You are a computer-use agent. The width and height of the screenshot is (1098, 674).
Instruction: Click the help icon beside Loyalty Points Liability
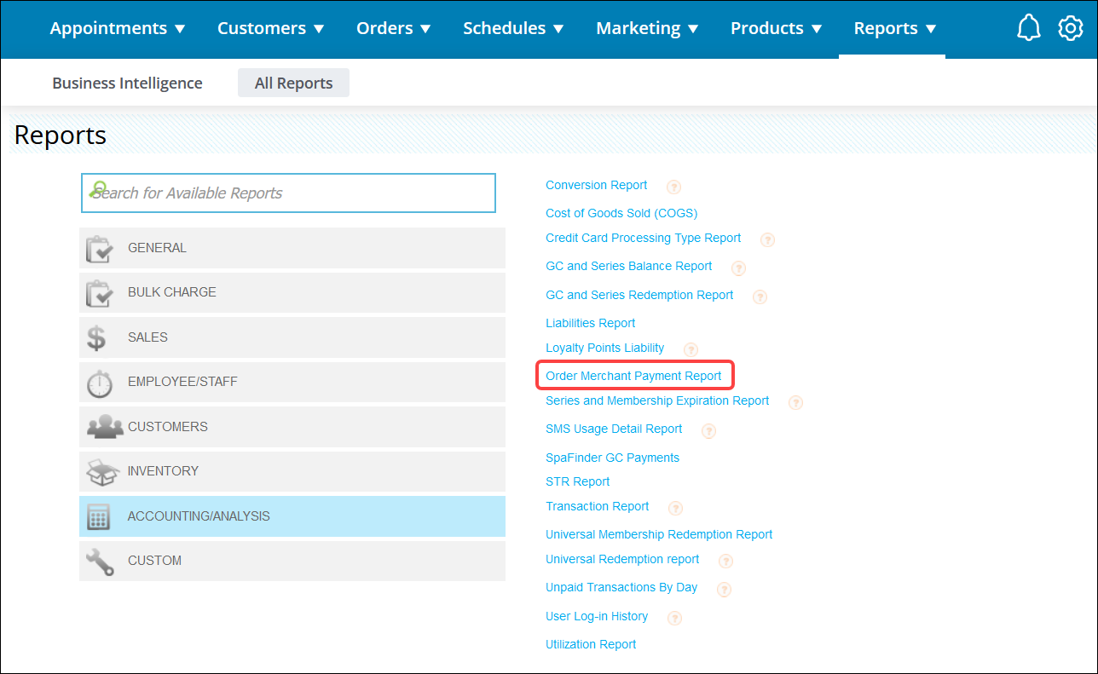(x=691, y=349)
